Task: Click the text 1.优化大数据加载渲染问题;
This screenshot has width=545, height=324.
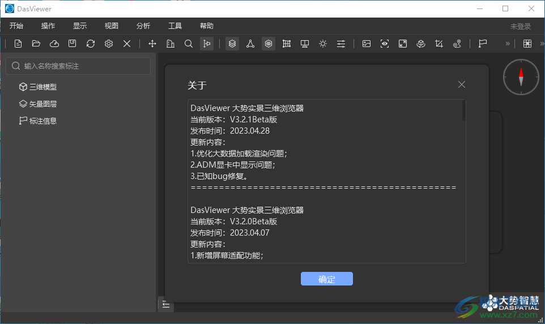Action: point(239,154)
